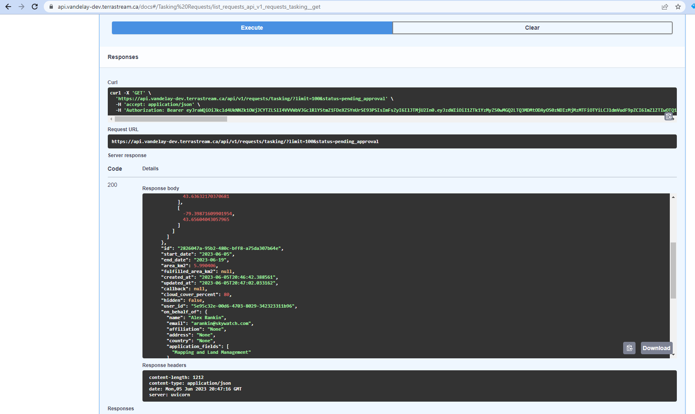Click the response body scrollbar thumb
This screenshot has height=414, width=695.
(673, 270)
